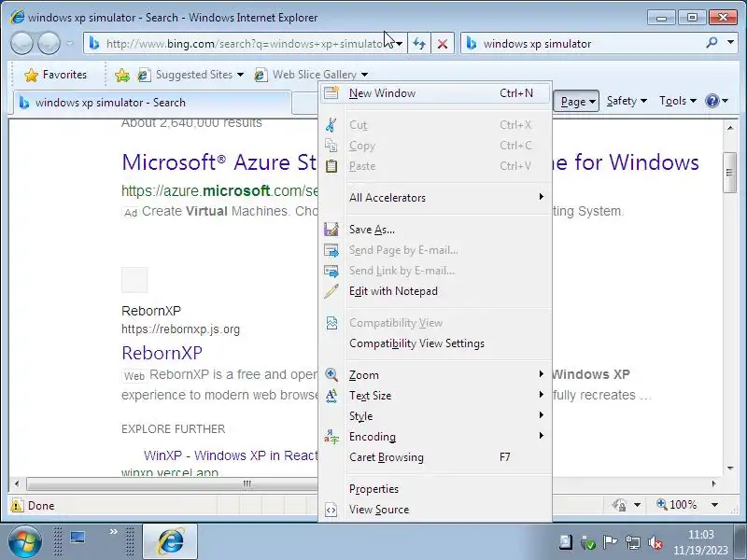747x560 pixels.
Task: Click the muted volume tray icon
Action: point(656,542)
